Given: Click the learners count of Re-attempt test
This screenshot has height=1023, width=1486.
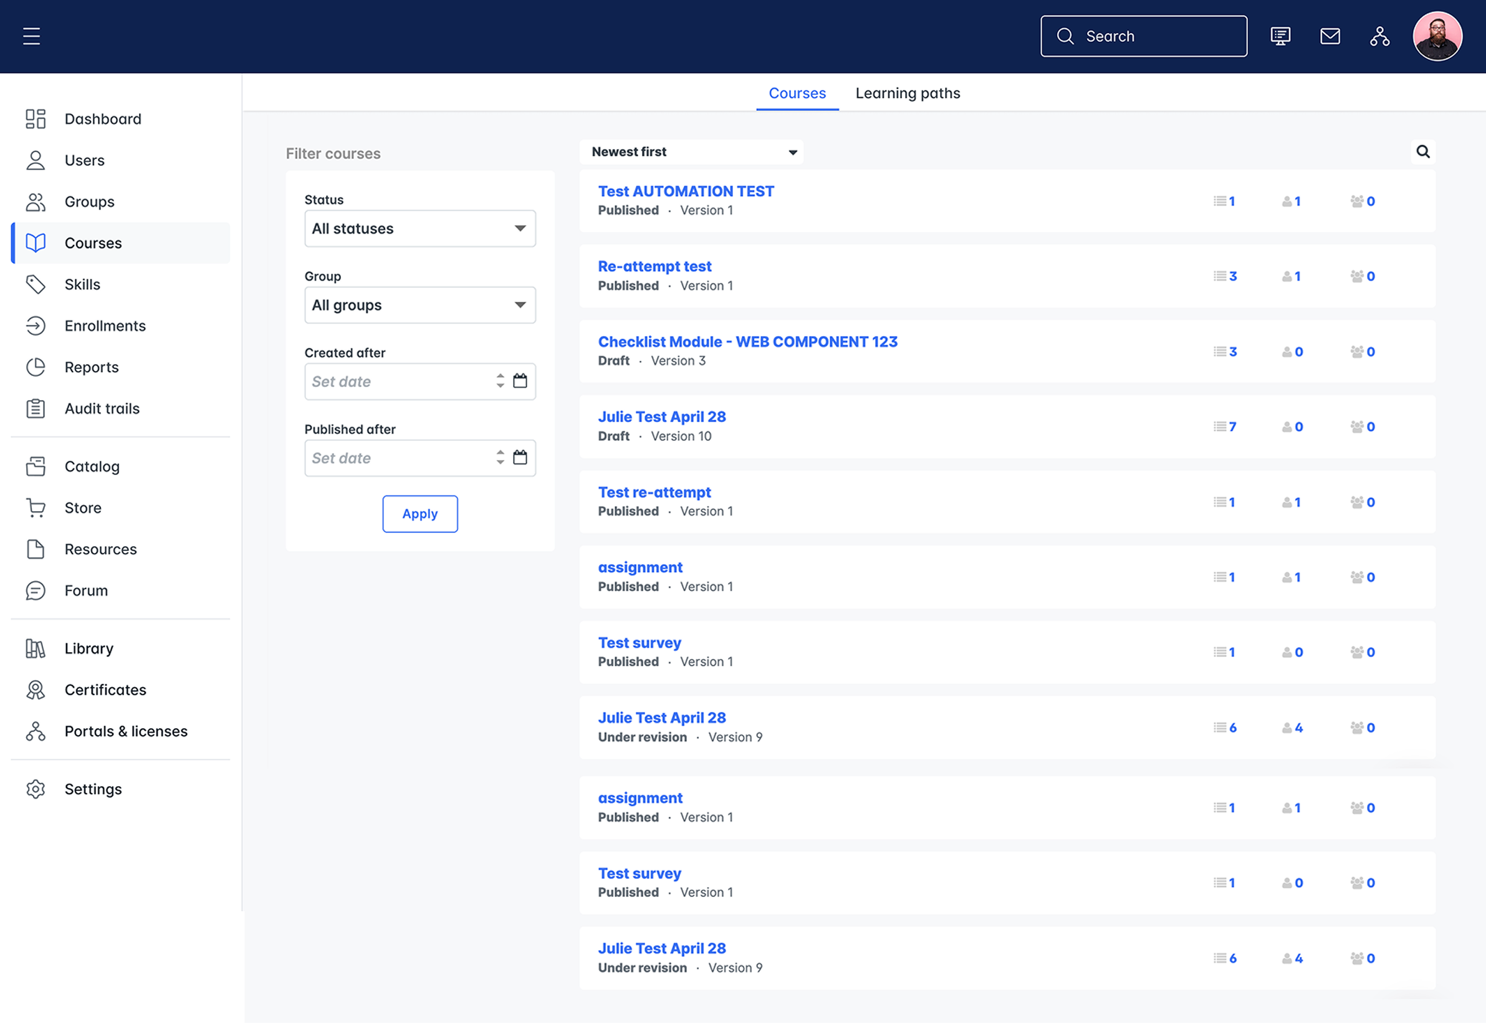Looking at the screenshot, I should 1291,276.
